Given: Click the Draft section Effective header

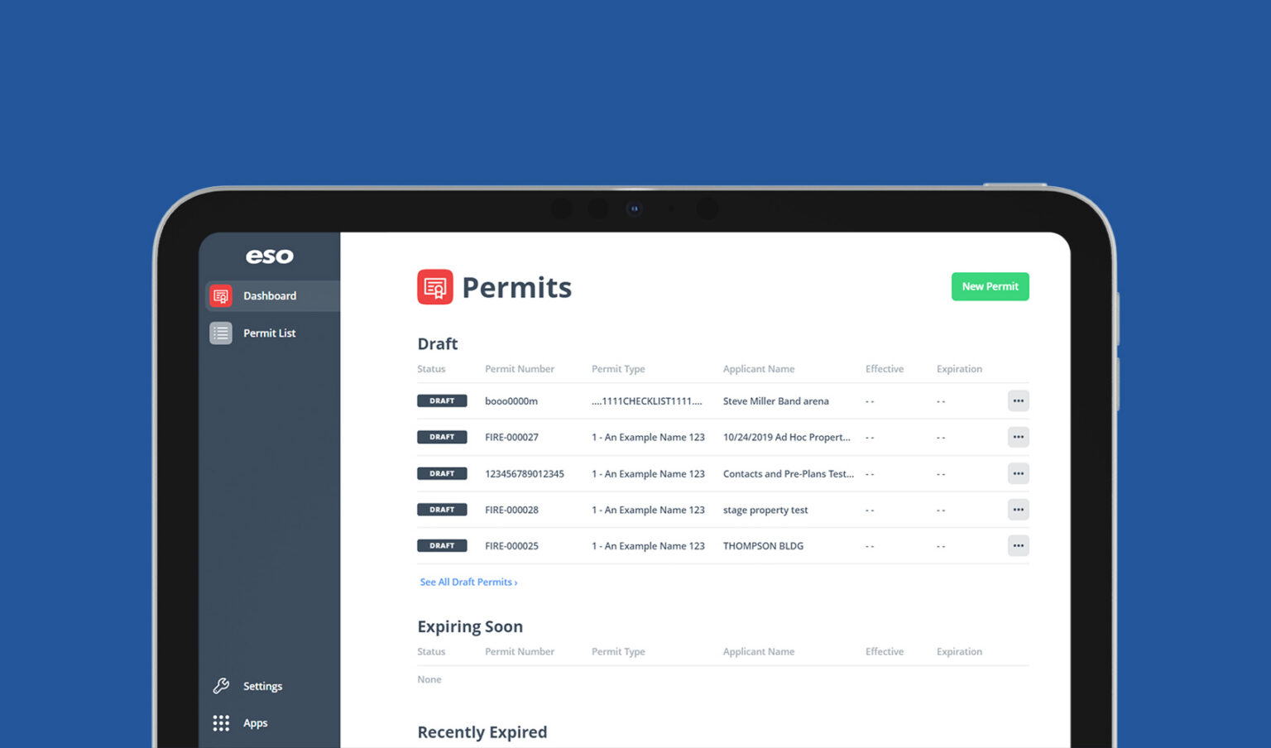Looking at the screenshot, I should click(885, 369).
